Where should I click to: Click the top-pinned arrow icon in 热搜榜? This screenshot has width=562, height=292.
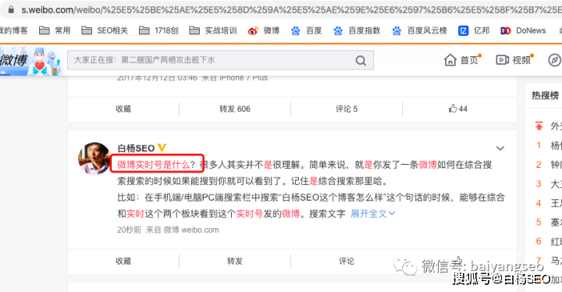[x=539, y=126]
